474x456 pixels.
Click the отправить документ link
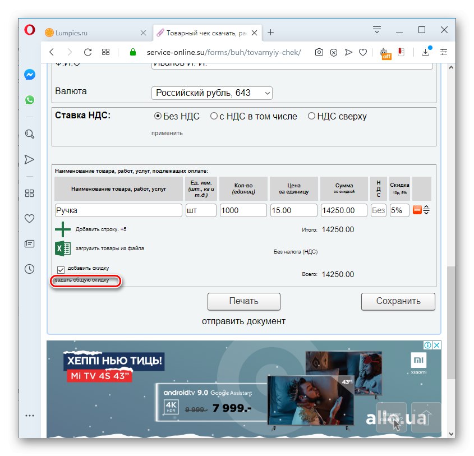[243, 321]
